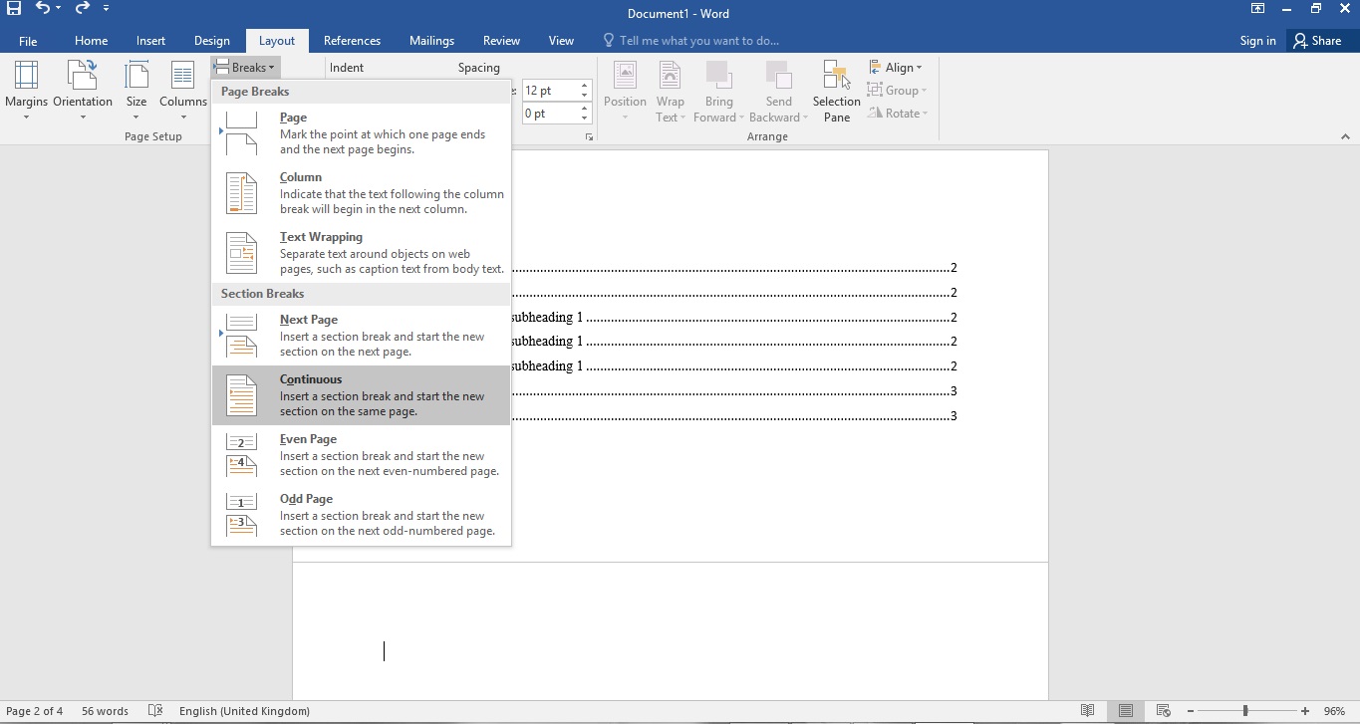1360x724 pixels.
Task: Switch to the Design tab
Action: tap(211, 41)
